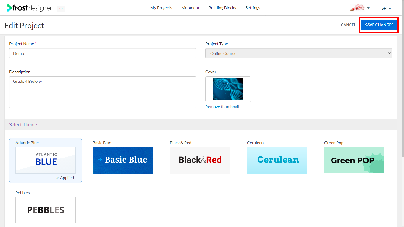
Task: Pick the Cerulean theme
Action: (x=277, y=160)
